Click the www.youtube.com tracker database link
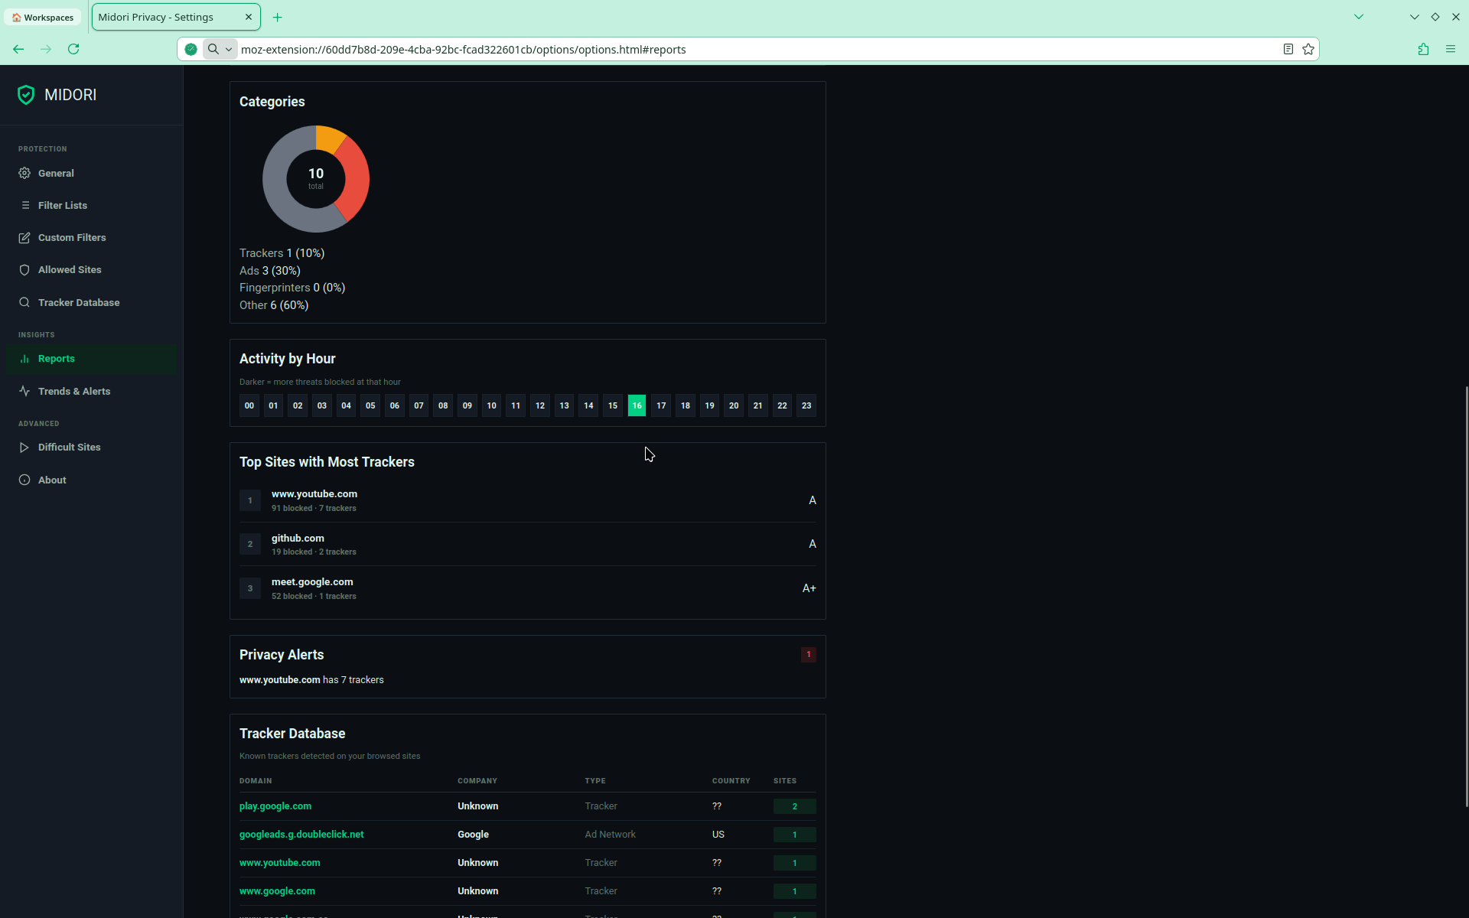 tap(280, 863)
